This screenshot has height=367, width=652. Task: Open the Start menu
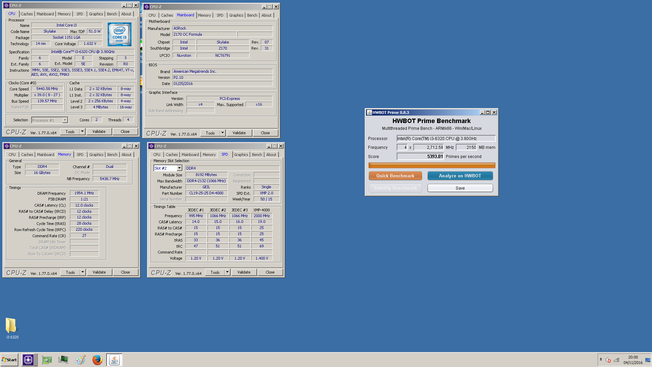[x=9, y=360]
